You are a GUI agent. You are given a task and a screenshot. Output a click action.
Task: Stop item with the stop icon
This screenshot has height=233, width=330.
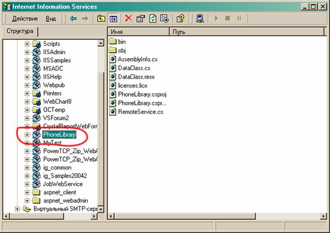(227, 18)
